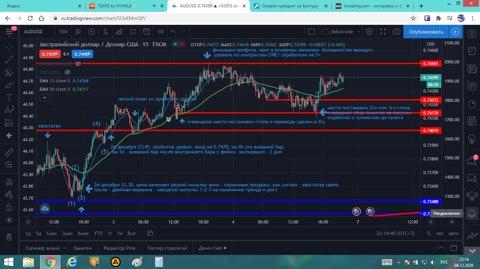Image resolution: width=480 pixels, height=269 pixels.
Task: Create an alert with clock icon
Action: pyautogui.click(x=147, y=32)
